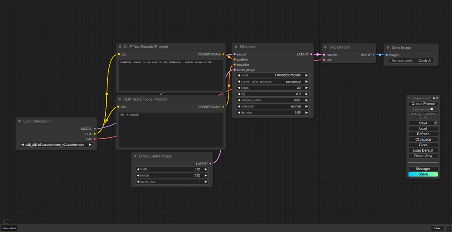Viewport: 452px width, 232px height.
Task: Increase the steps value with right arrow
Action: (x=306, y=88)
